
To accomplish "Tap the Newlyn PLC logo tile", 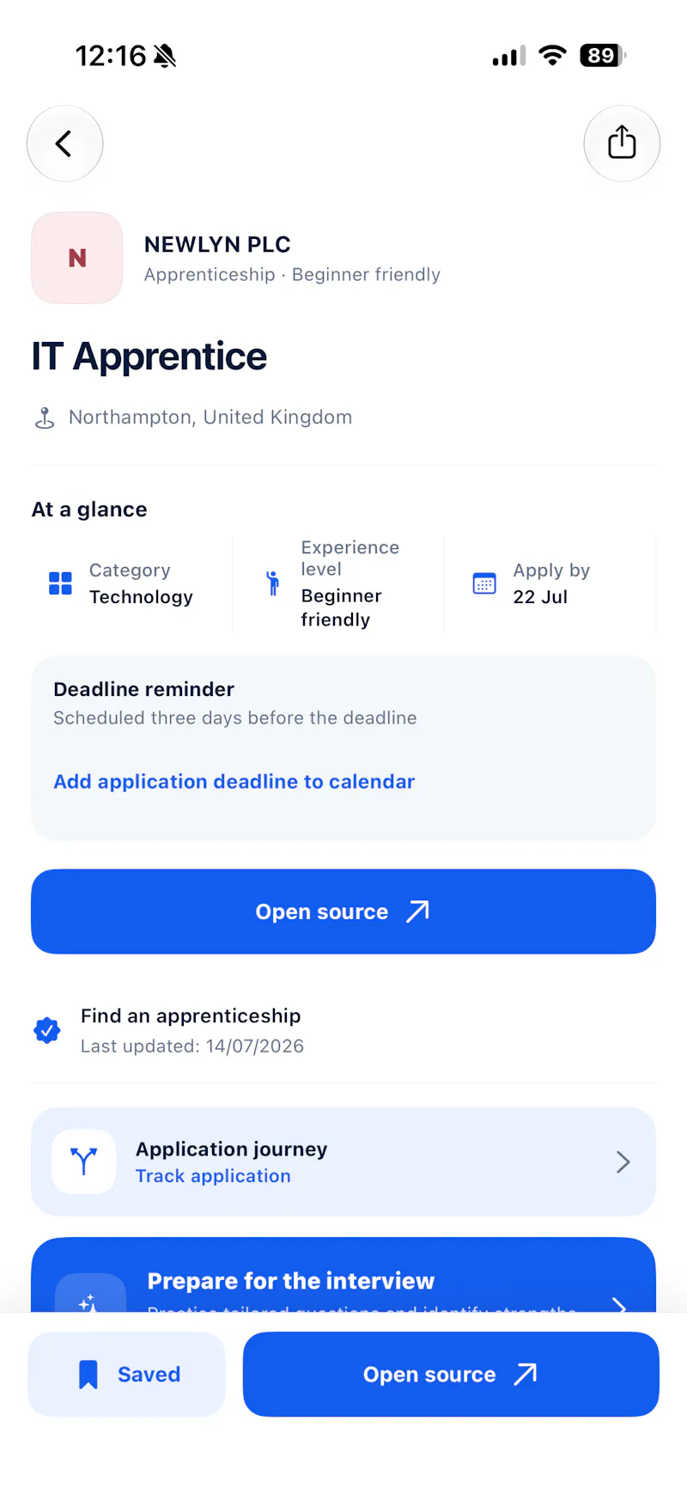I will coord(77,258).
